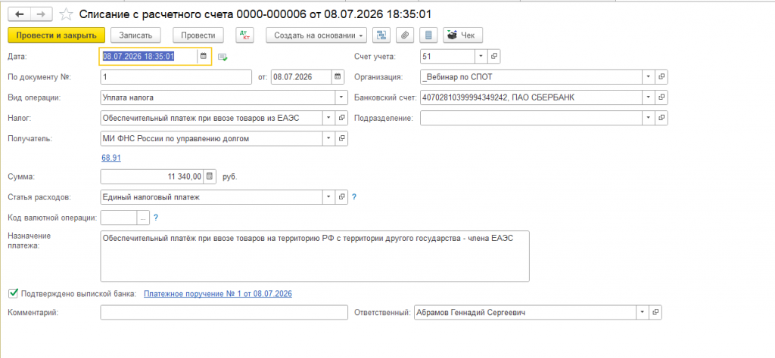Toggle Подтверждено выпиской банка checkbox
The image size is (775, 358).
point(14,293)
